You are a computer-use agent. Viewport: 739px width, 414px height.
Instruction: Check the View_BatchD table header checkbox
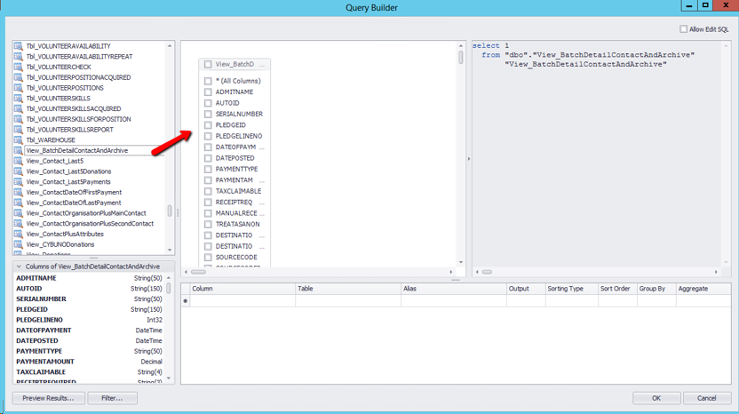point(208,64)
